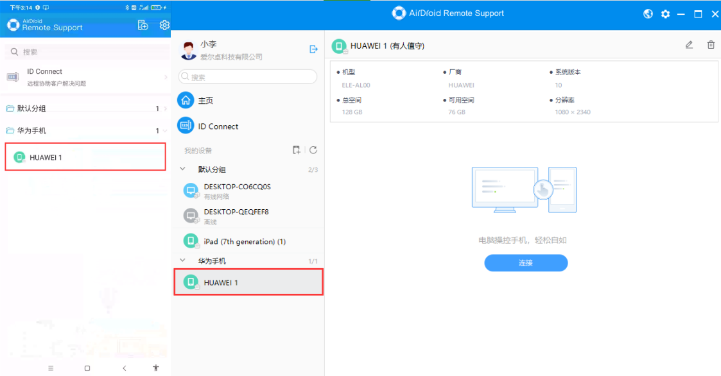The height and width of the screenshot is (376, 721).
Task: Tap HUAWEI 1 label on the phone list
Action: (x=46, y=157)
